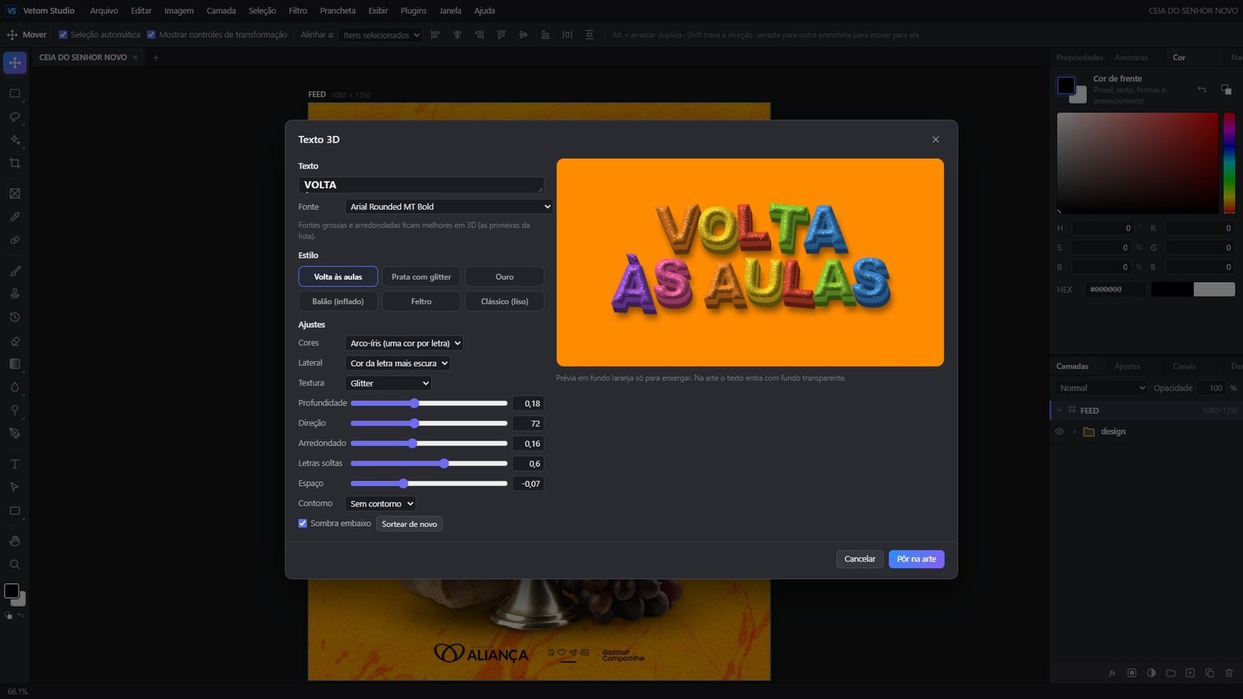1243x699 pixels.
Task: Select the Hand pan tool
Action: click(15, 541)
